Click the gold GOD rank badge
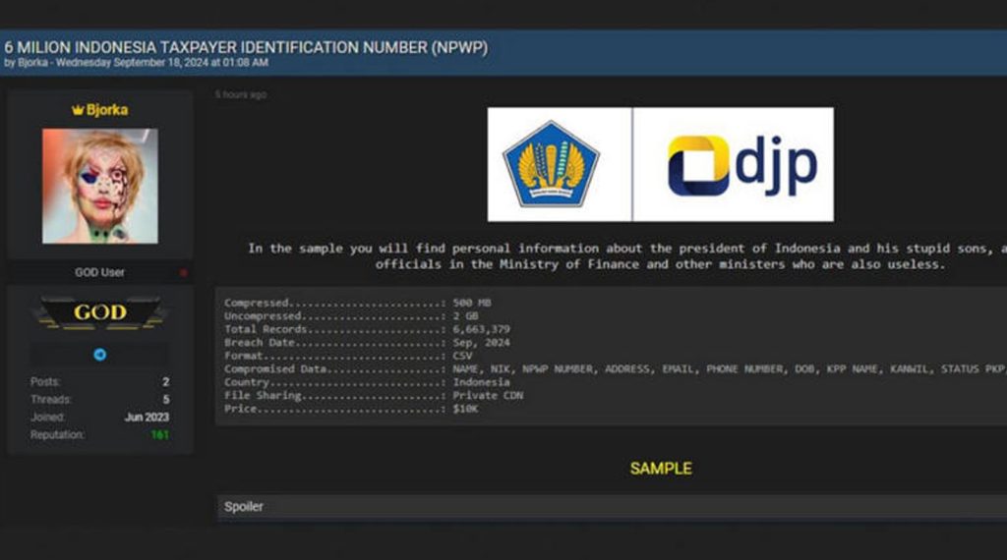This screenshot has height=560, width=1007. [99, 312]
